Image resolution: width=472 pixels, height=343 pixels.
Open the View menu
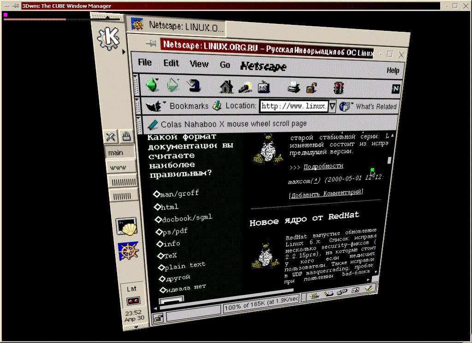coord(199,64)
